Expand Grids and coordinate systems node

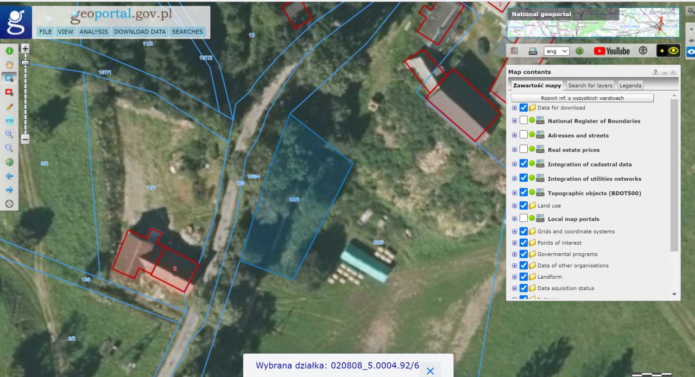[x=515, y=231]
